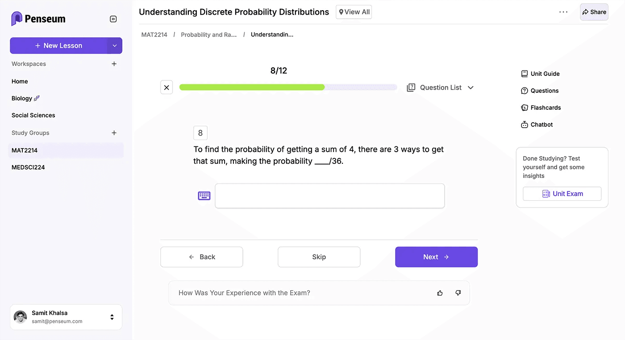Viewport: 625px width, 340px height.
Task: Open the MEDSCI224 workspace
Action: (28, 167)
